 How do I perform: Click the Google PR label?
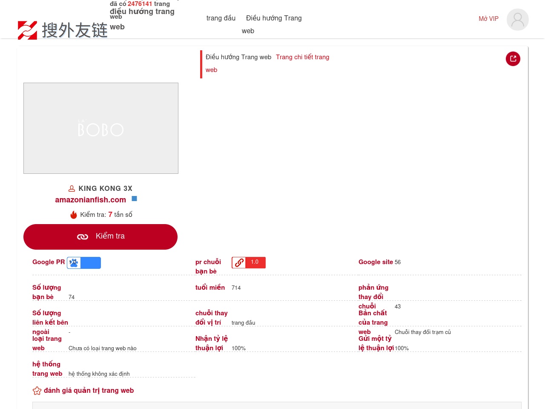pos(49,262)
